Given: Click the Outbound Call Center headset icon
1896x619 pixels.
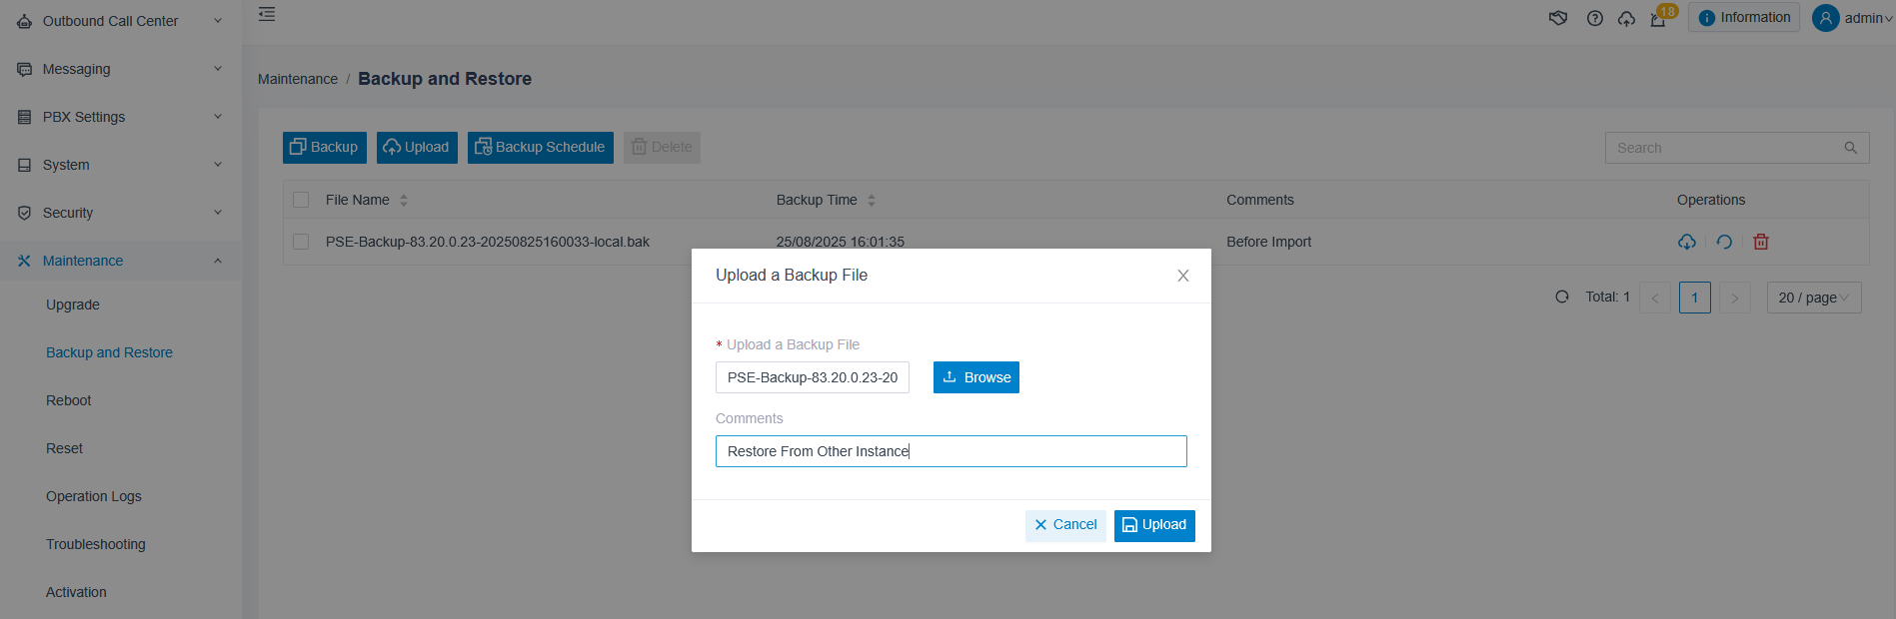Looking at the screenshot, I should point(24,21).
